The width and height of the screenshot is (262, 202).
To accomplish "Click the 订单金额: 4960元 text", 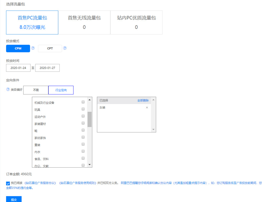I will (x=19, y=174).
